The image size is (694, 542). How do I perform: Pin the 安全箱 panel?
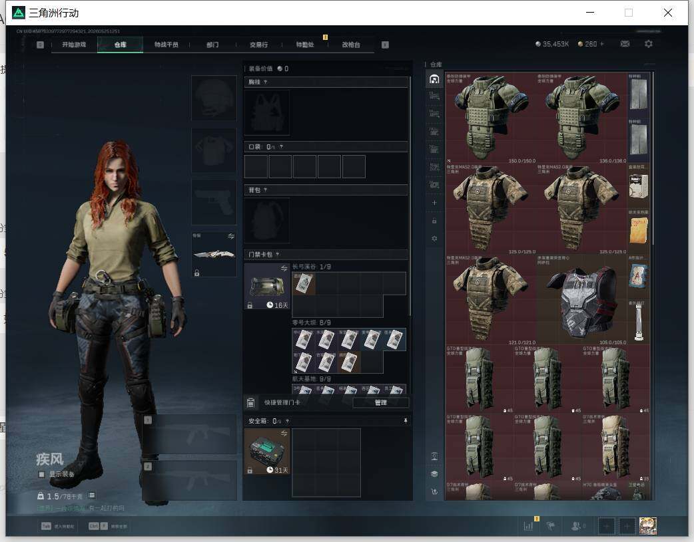pyautogui.click(x=405, y=421)
